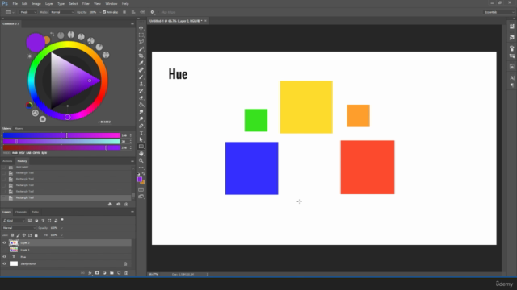The image size is (517, 290).
Task: Show Layer 1 by clicking its visibility box
Action: click(x=4, y=250)
